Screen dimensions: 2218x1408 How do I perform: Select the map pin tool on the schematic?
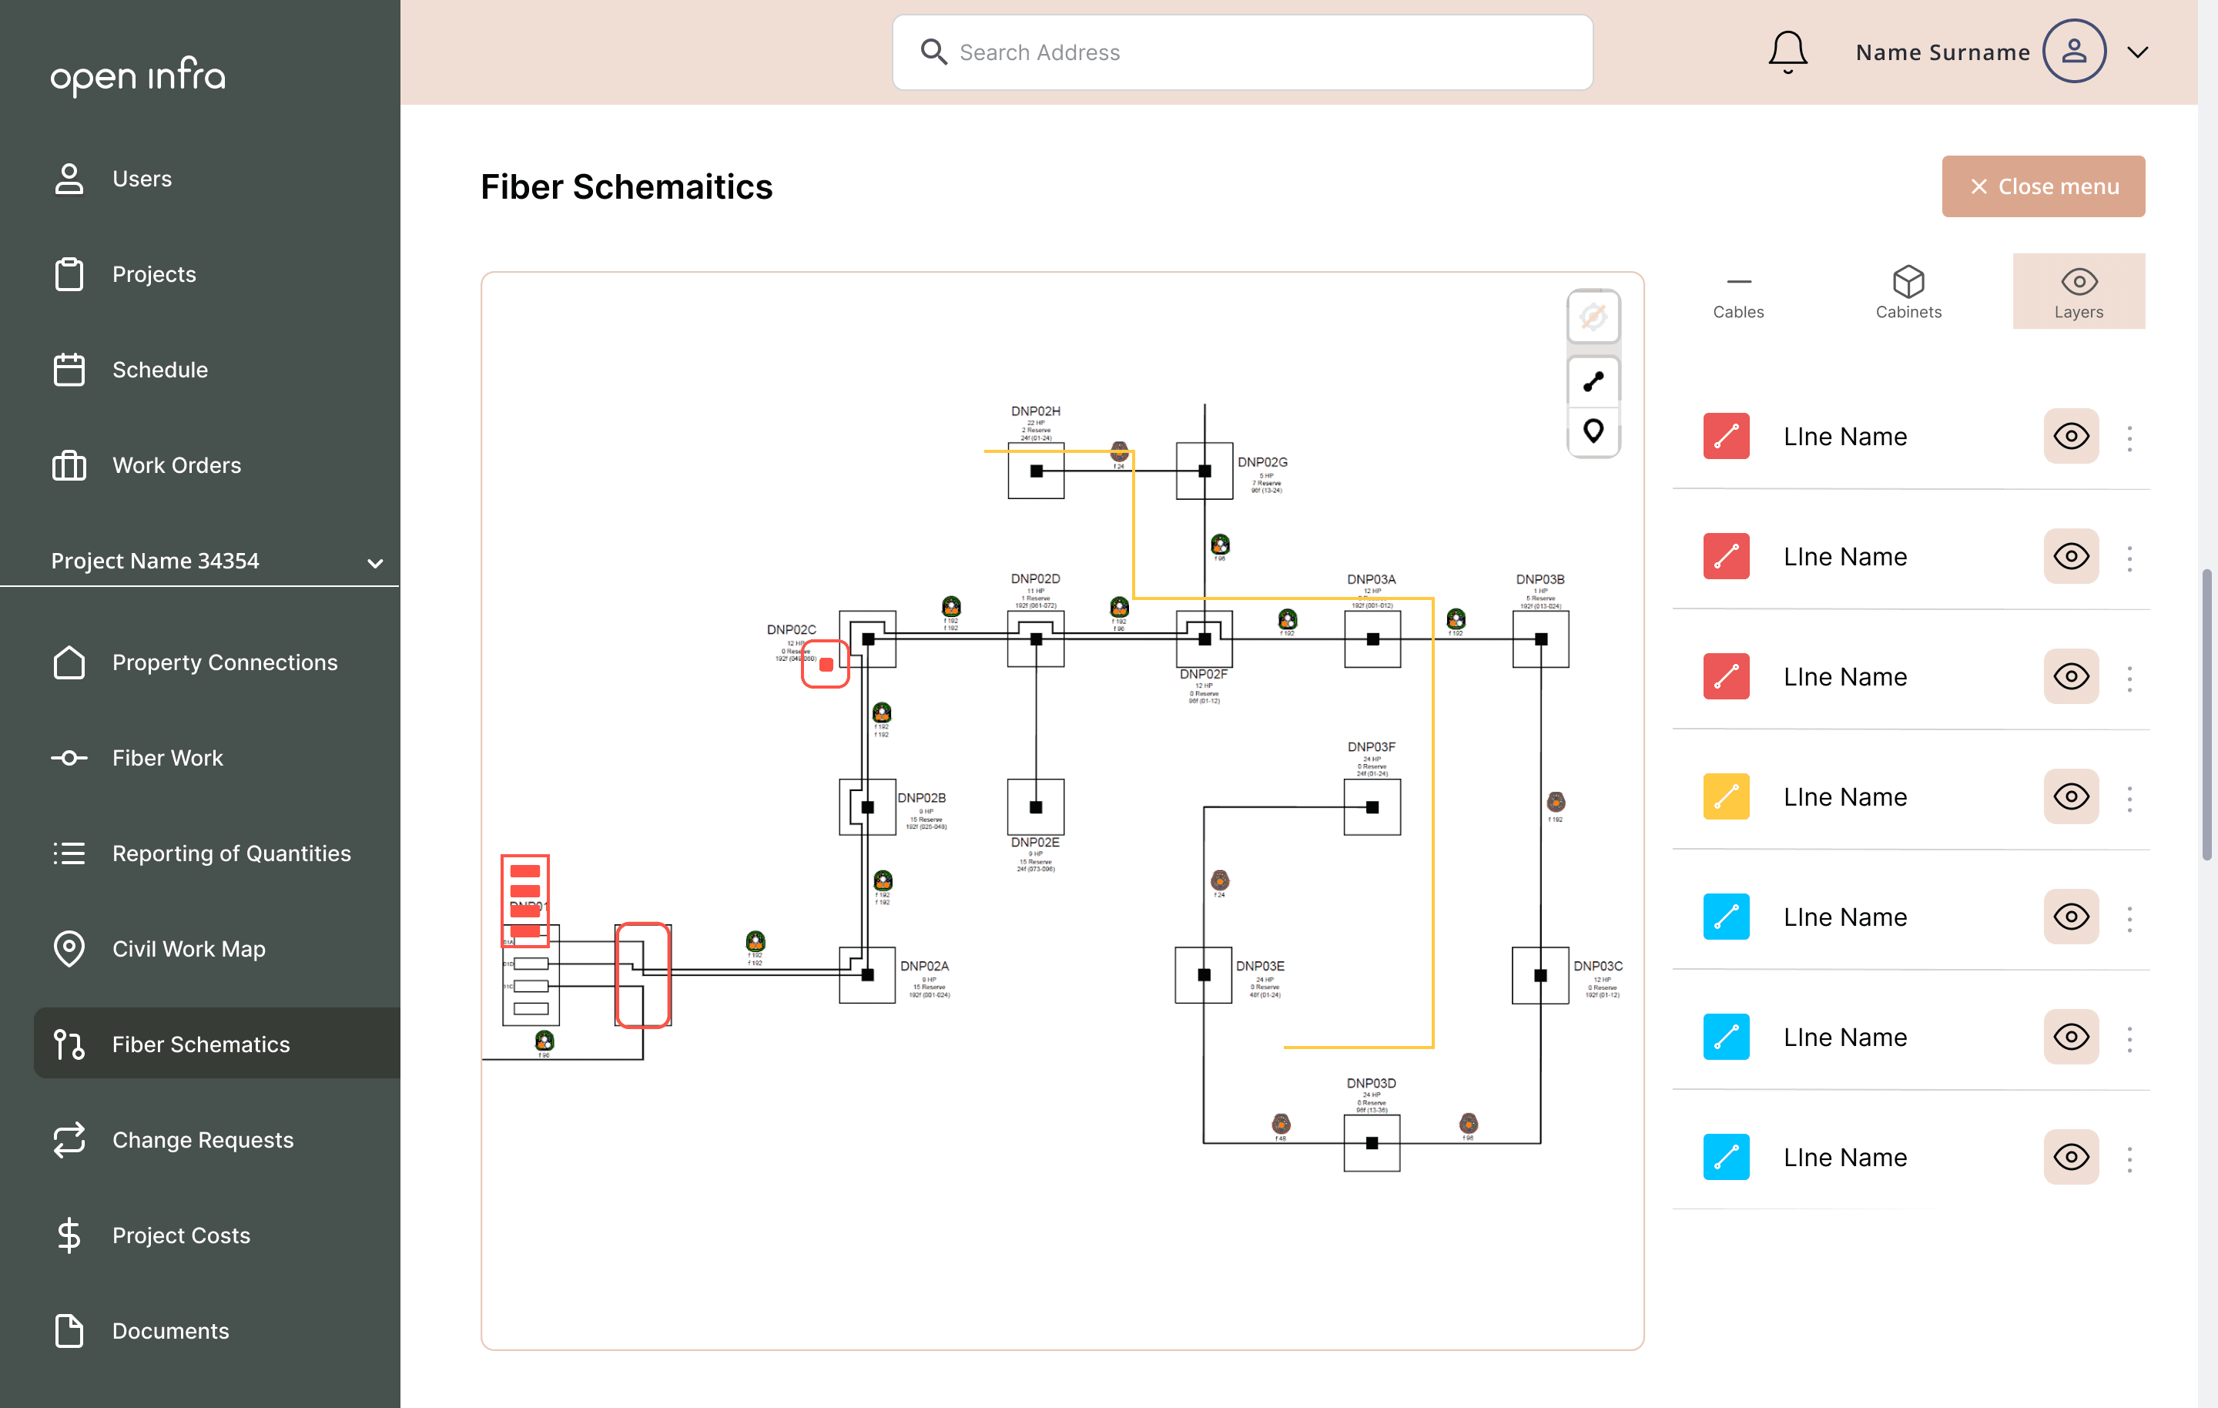pyautogui.click(x=1593, y=431)
